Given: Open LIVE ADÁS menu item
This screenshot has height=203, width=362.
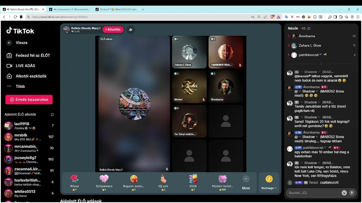Looking at the screenshot, I should 21,66.
